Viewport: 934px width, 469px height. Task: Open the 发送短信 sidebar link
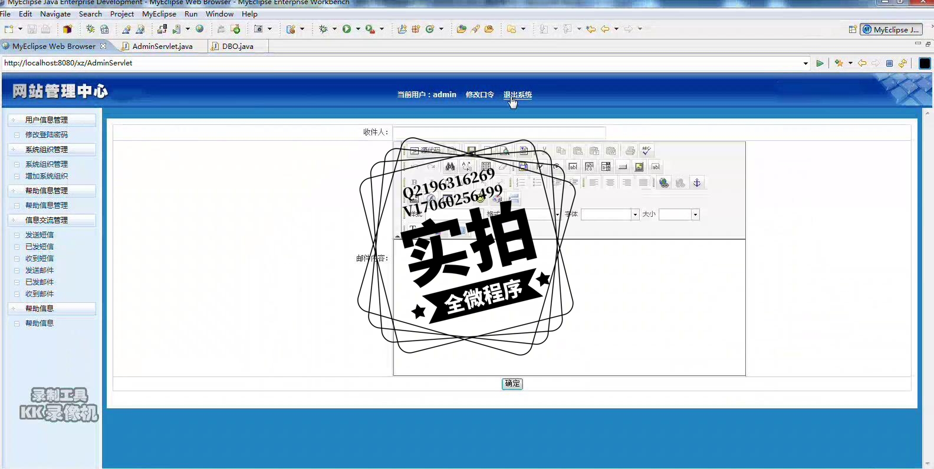pos(40,234)
